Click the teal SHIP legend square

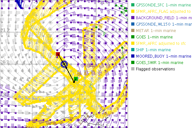pos(133,50)
